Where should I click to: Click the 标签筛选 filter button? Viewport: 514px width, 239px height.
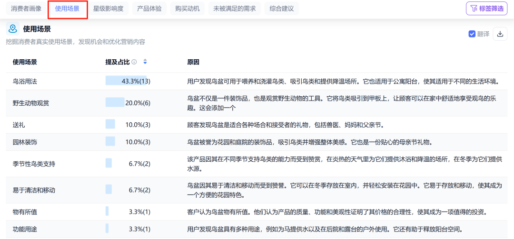point(487,9)
